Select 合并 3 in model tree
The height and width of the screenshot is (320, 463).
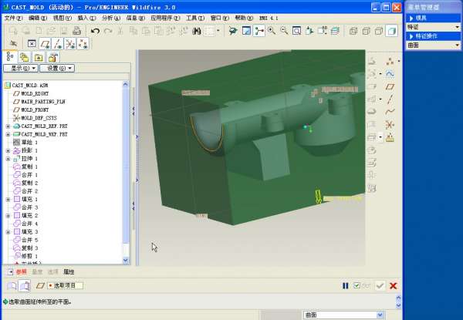[29, 207]
